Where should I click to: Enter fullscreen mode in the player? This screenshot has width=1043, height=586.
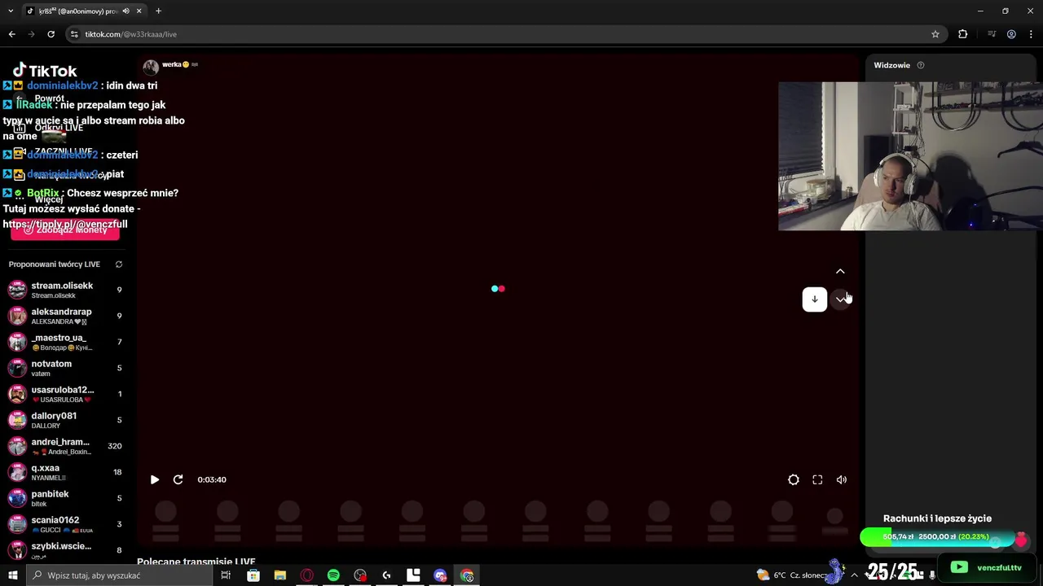coord(817,479)
